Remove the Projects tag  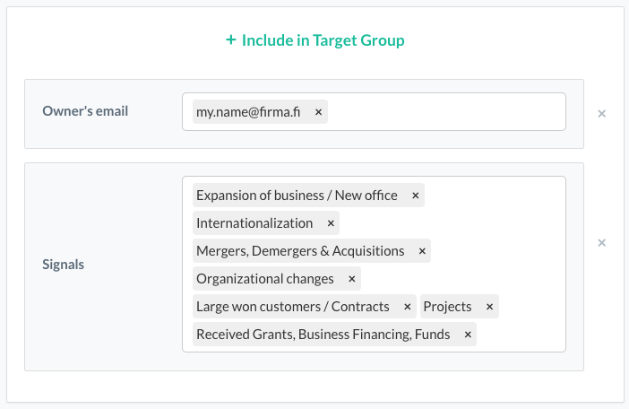point(489,307)
